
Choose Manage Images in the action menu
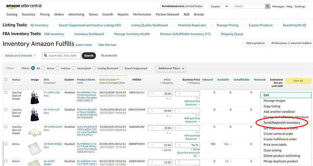tap(275, 101)
